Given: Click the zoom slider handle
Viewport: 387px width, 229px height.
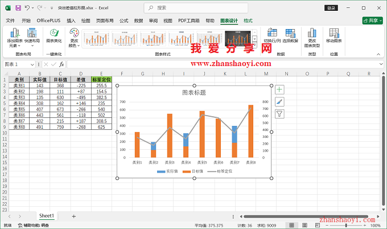Looking at the screenshot, I should pos(346,225).
